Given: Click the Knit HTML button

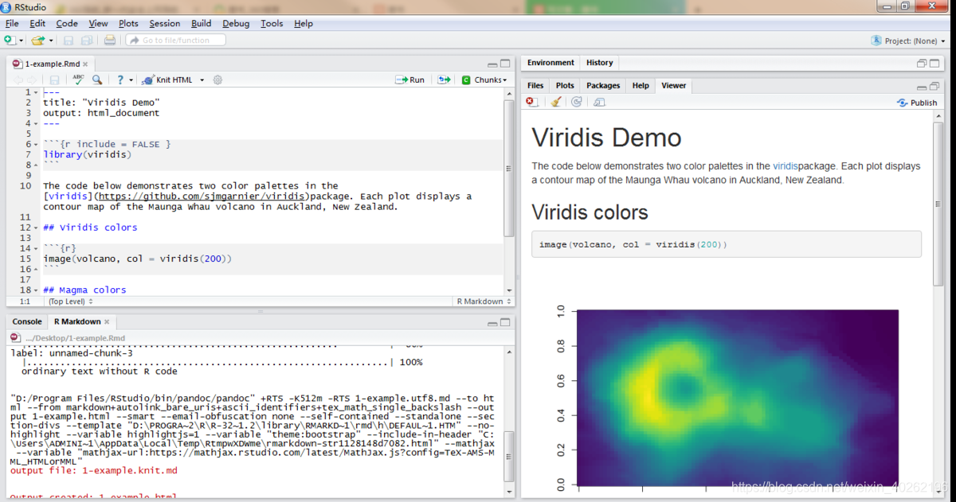Looking at the screenshot, I should (167, 80).
